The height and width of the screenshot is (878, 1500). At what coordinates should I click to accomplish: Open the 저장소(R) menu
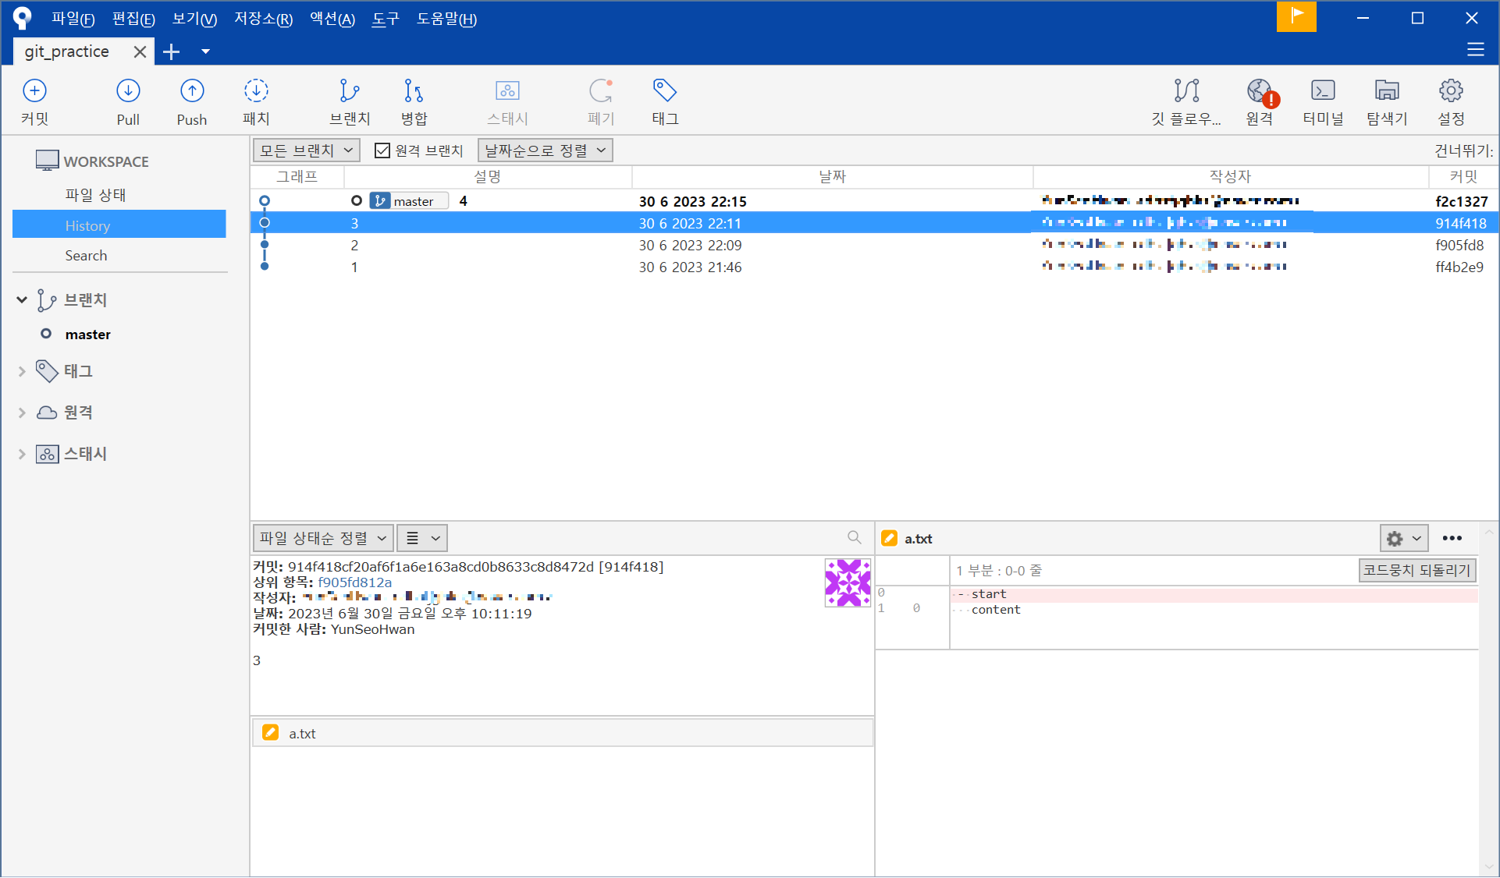[x=263, y=19]
